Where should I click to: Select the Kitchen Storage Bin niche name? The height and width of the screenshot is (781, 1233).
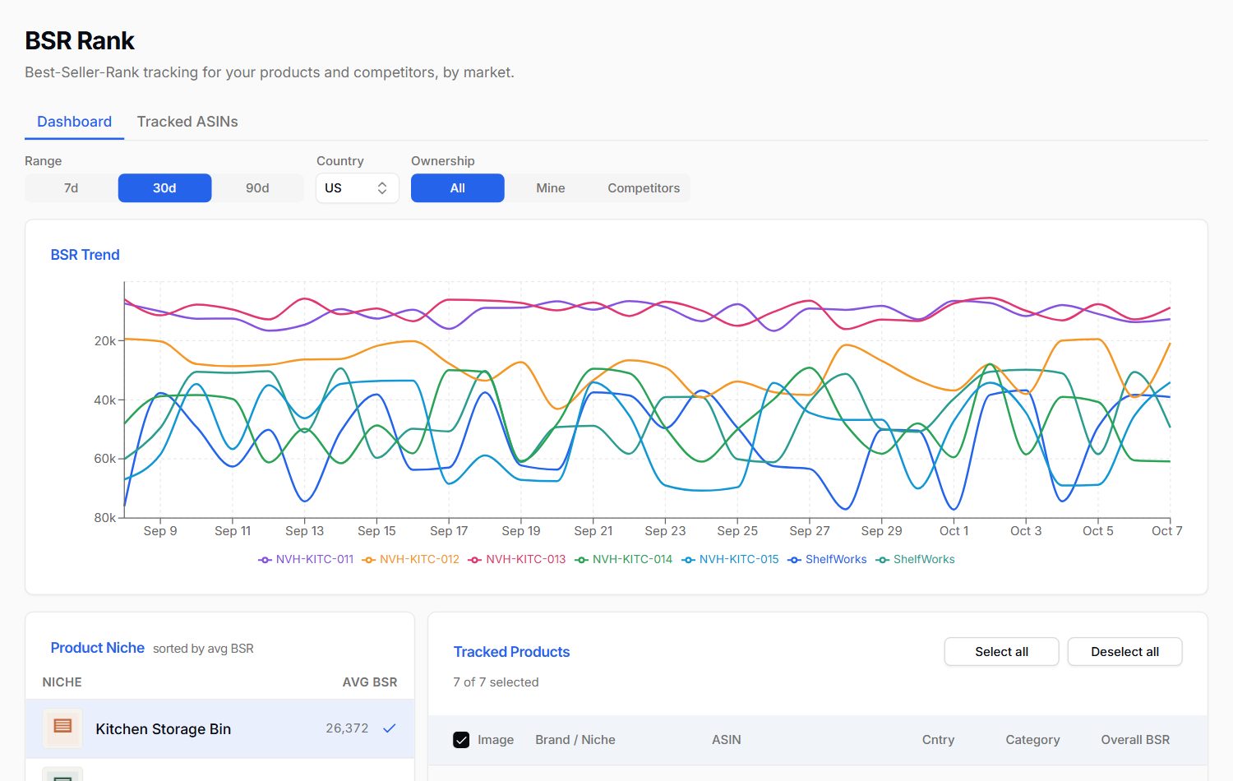tap(164, 729)
